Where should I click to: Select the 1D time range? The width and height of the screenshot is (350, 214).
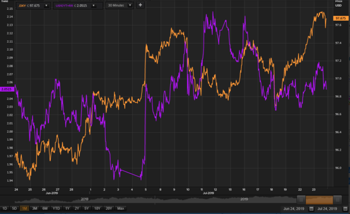4,209
